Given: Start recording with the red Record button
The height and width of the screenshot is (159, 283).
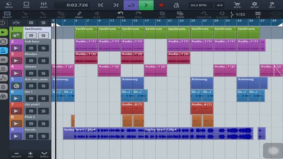Looking at the screenshot, I should point(161,5).
